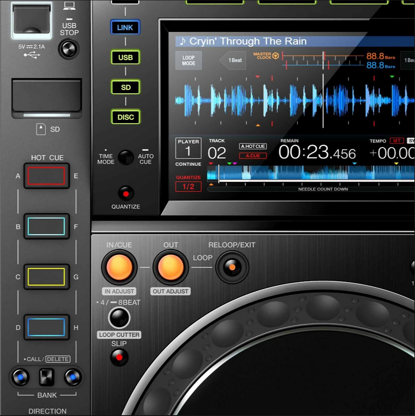
Task: Click the DELETE label under hot cues
Action: [58, 359]
